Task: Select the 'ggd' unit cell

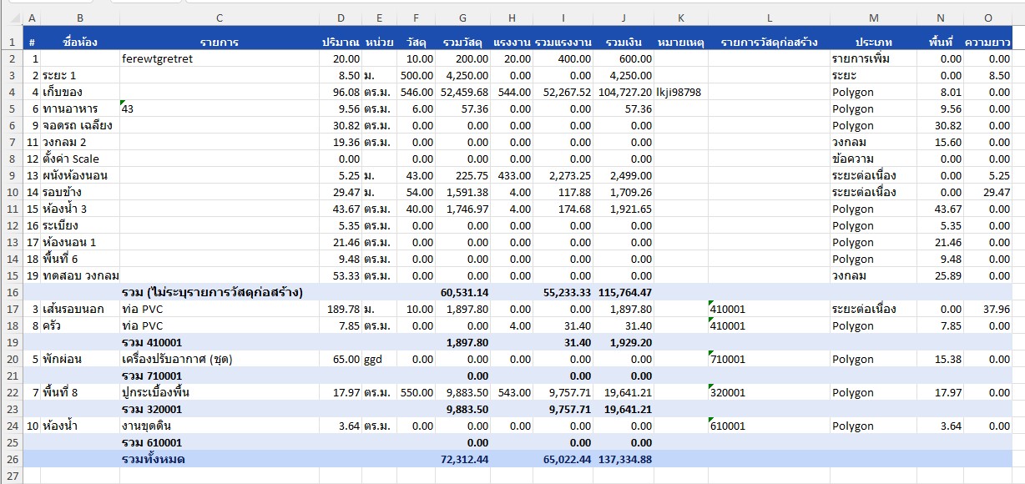Action: [379, 359]
